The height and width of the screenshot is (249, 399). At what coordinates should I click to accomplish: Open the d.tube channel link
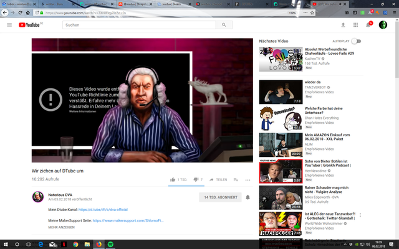(x=103, y=210)
